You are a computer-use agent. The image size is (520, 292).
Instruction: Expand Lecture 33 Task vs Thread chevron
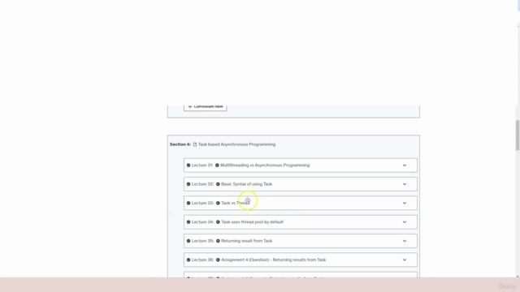405,203
